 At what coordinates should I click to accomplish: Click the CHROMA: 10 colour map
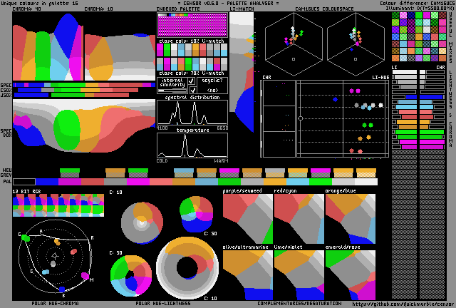tap(120, 57)
